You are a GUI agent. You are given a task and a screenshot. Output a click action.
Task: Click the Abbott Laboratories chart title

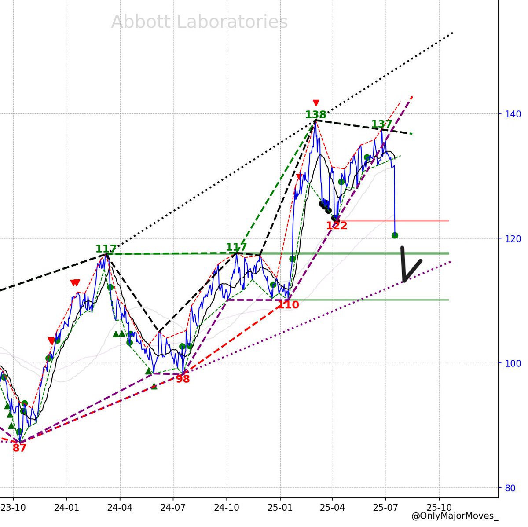click(x=199, y=22)
